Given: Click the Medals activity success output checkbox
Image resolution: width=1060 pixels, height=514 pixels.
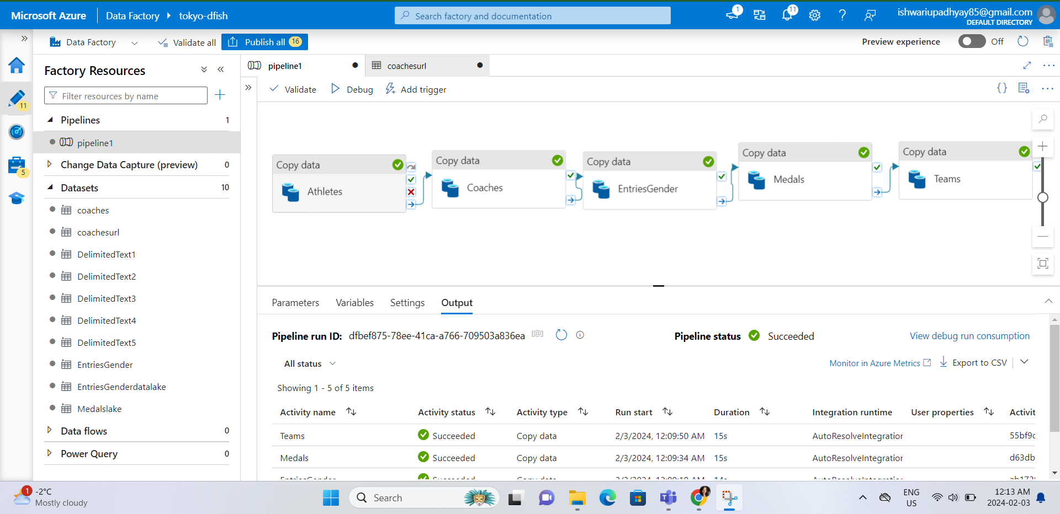Looking at the screenshot, I should pyautogui.click(x=877, y=167).
